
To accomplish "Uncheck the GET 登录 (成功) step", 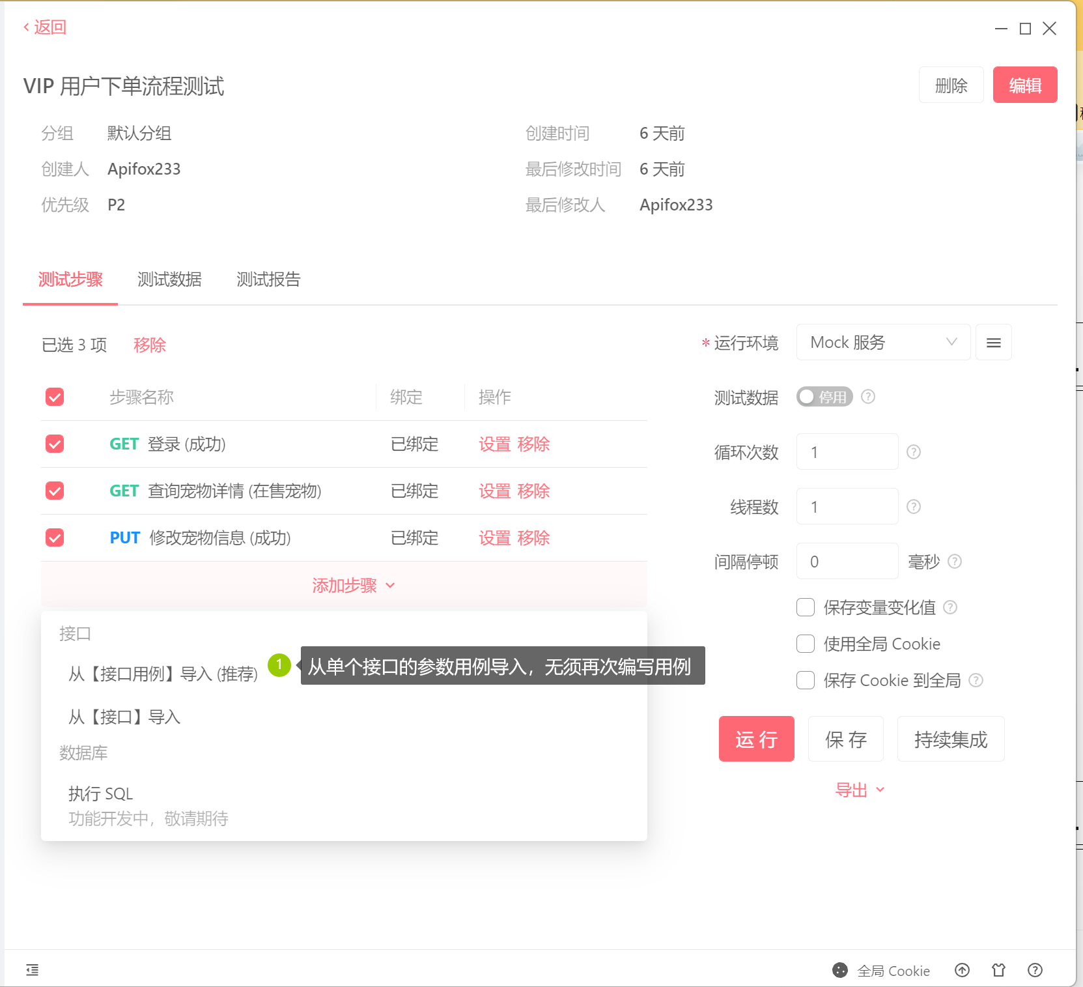I will point(55,444).
